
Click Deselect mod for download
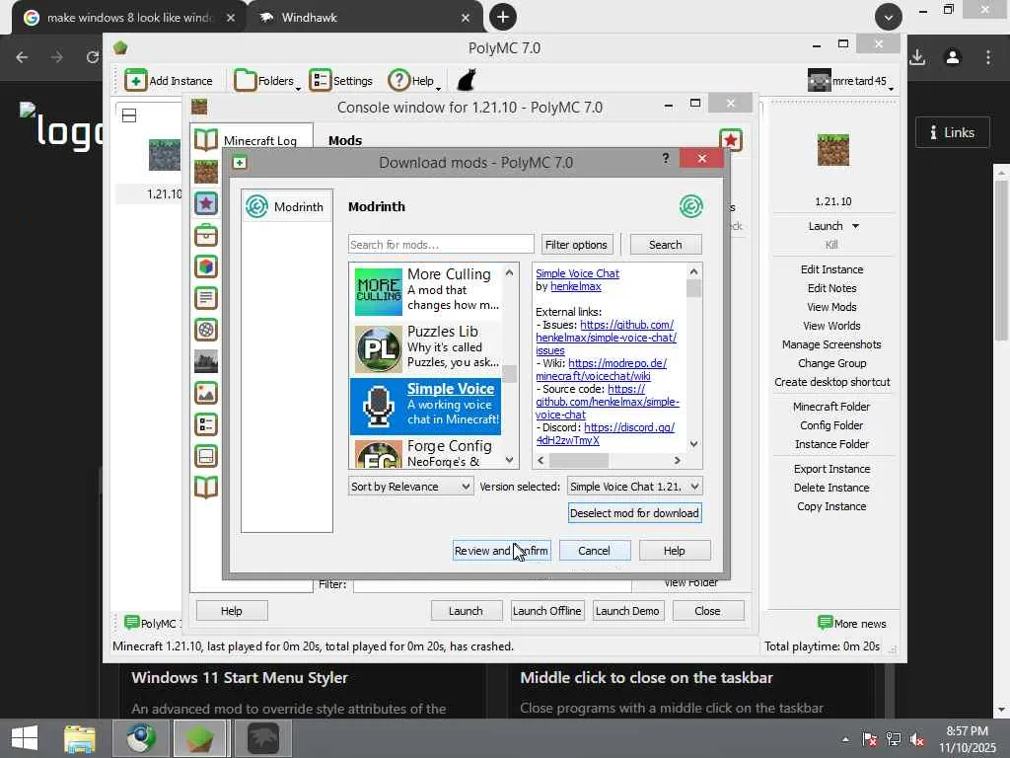pyautogui.click(x=634, y=513)
